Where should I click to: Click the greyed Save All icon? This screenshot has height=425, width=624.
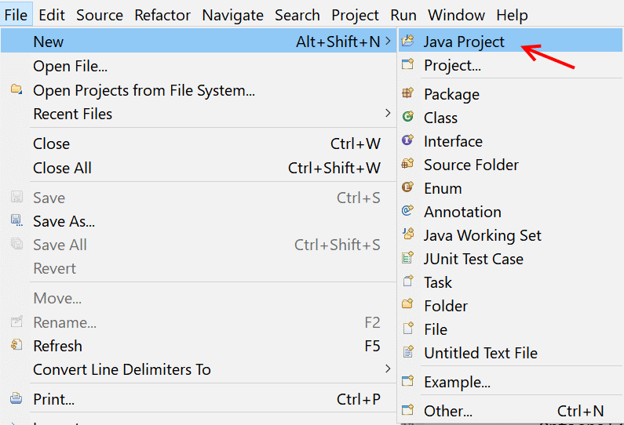coord(16,243)
